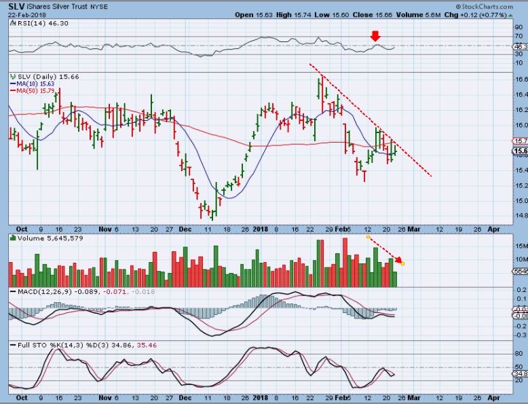Click the Volume panel legend icon
This screenshot has width=528, height=404.
coord(13,238)
